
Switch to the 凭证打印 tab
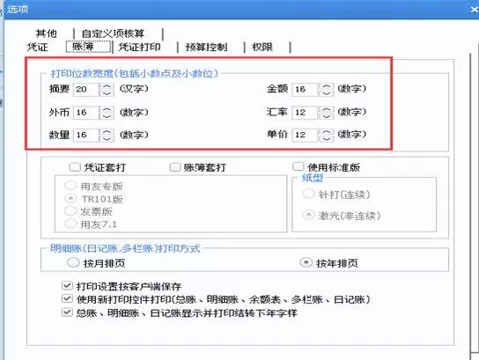pyautogui.click(x=139, y=47)
